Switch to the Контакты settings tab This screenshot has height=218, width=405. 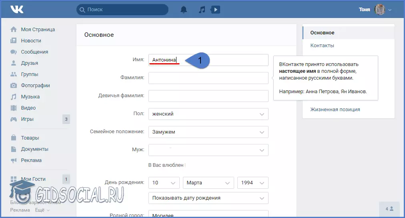coord(322,46)
